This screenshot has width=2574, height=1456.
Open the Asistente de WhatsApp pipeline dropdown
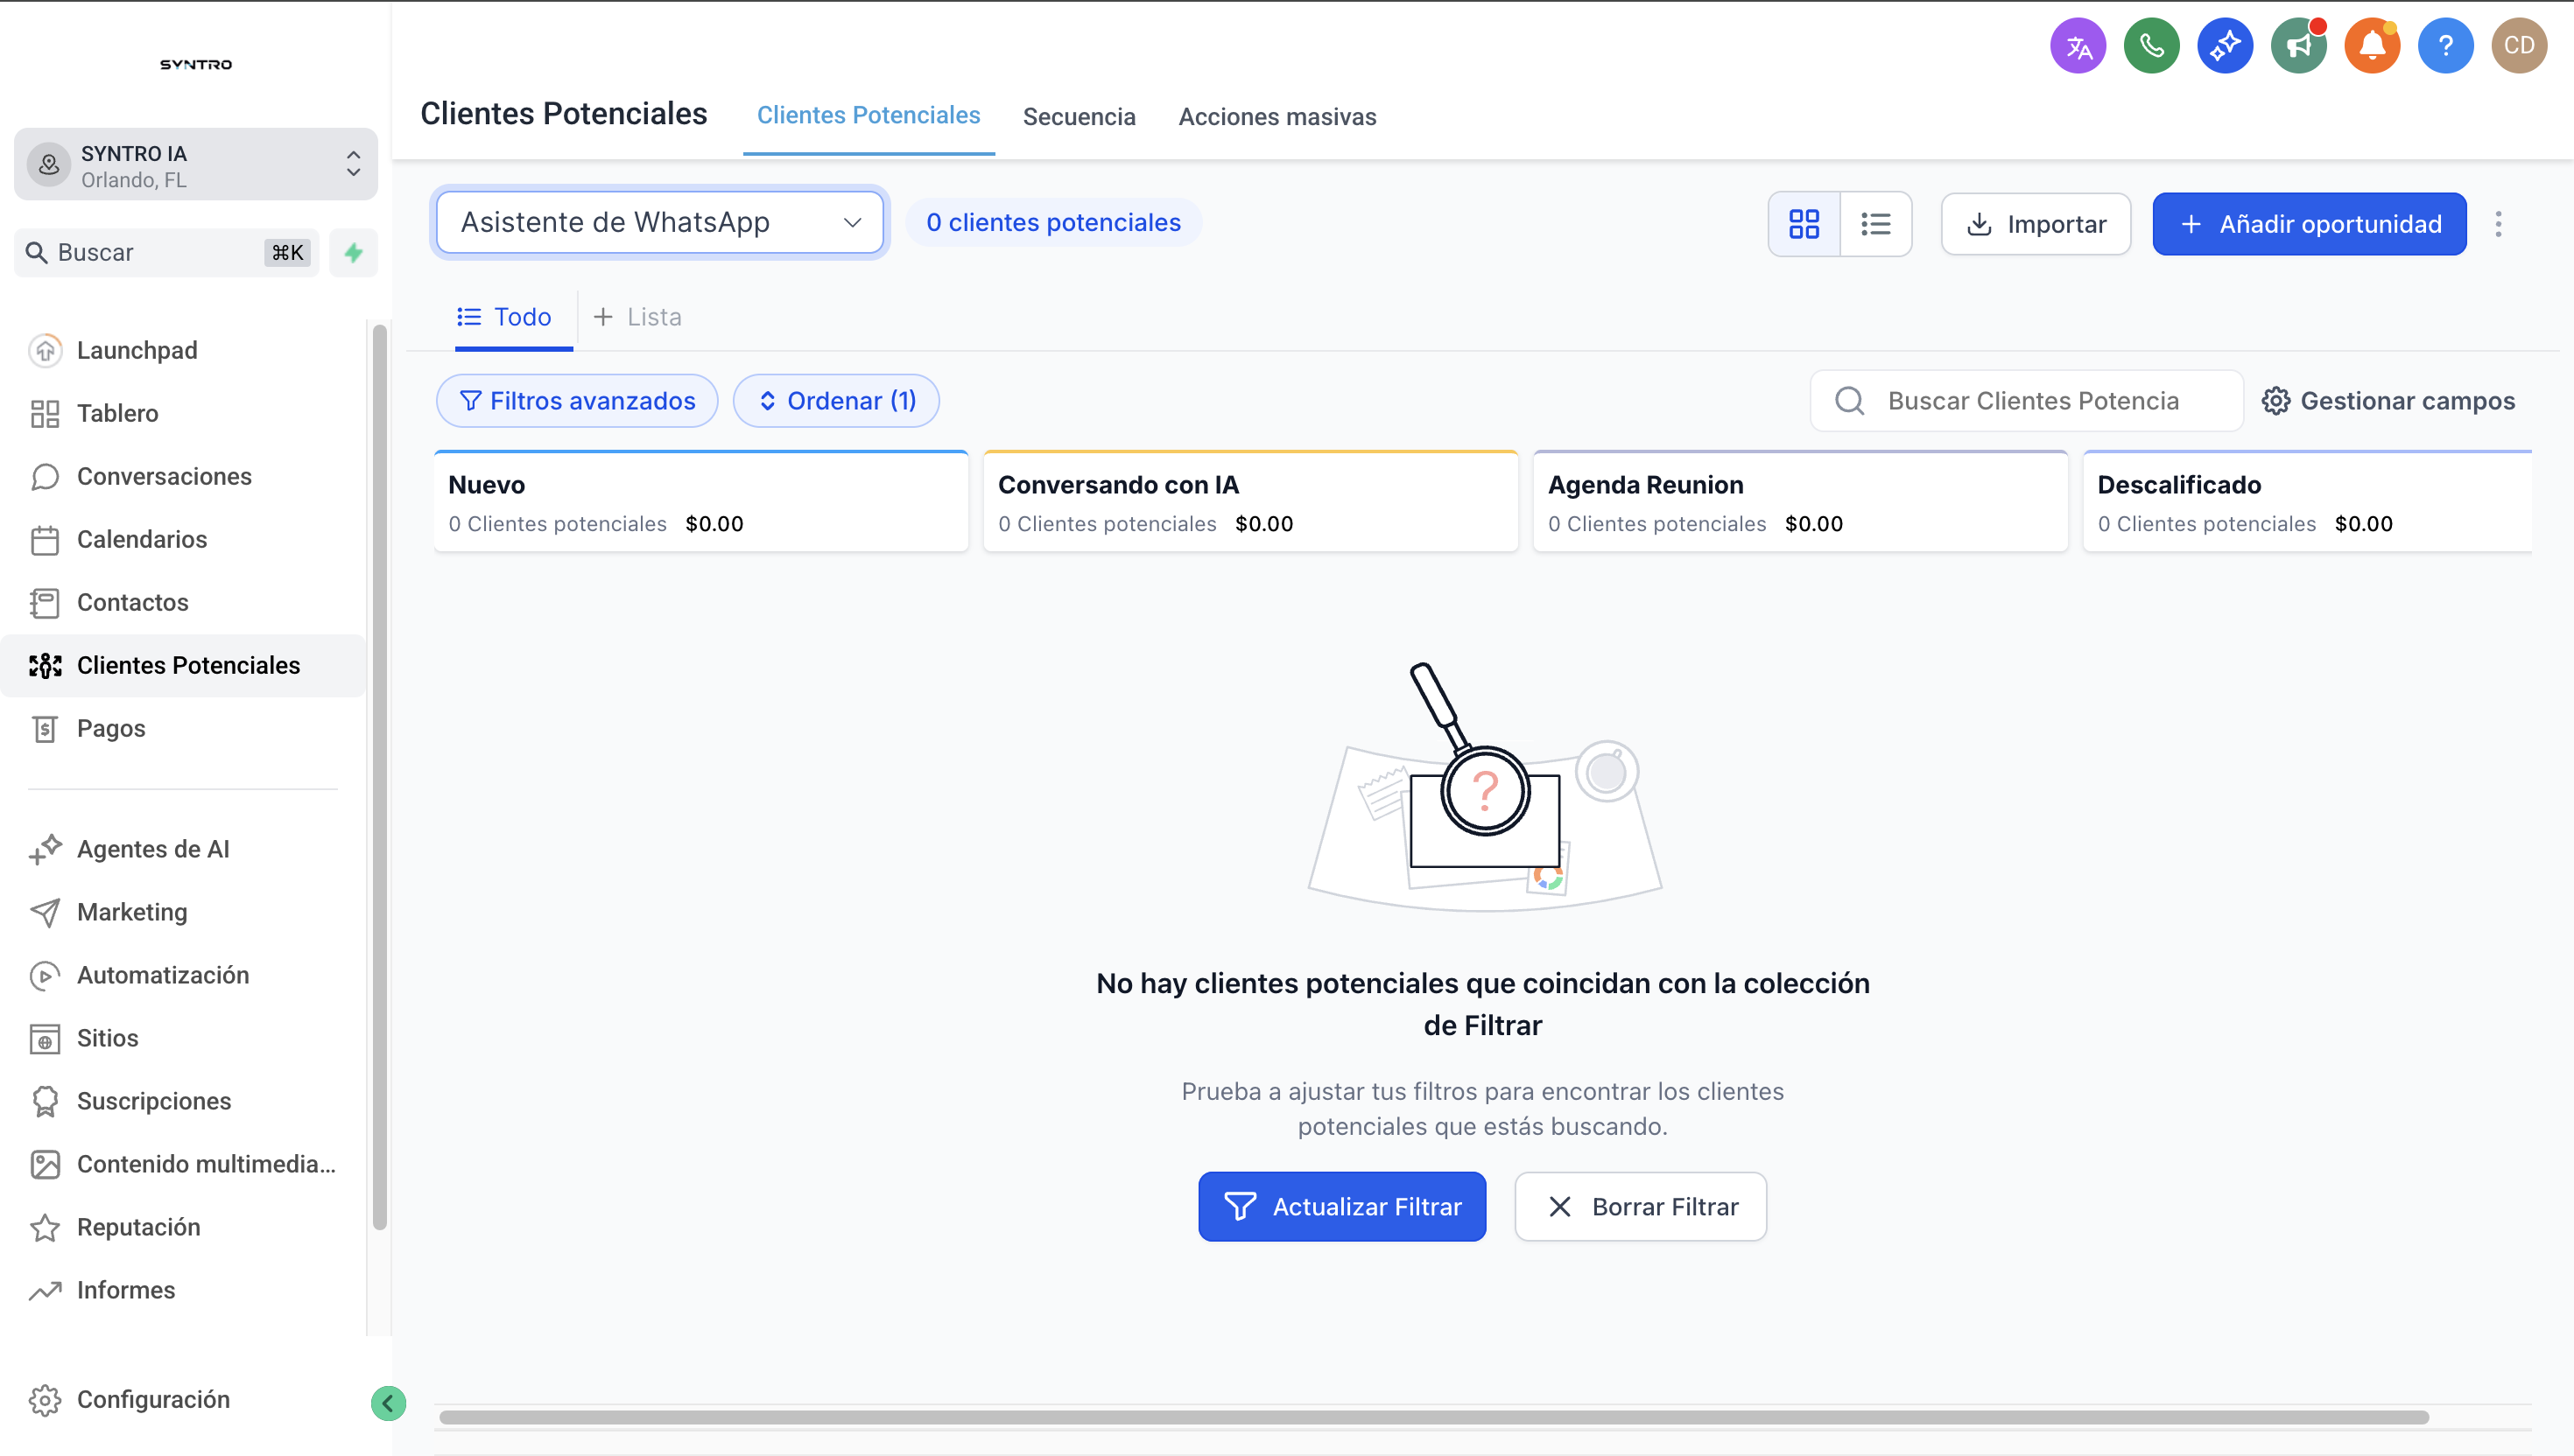pyautogui.click(x=660, y=222)
